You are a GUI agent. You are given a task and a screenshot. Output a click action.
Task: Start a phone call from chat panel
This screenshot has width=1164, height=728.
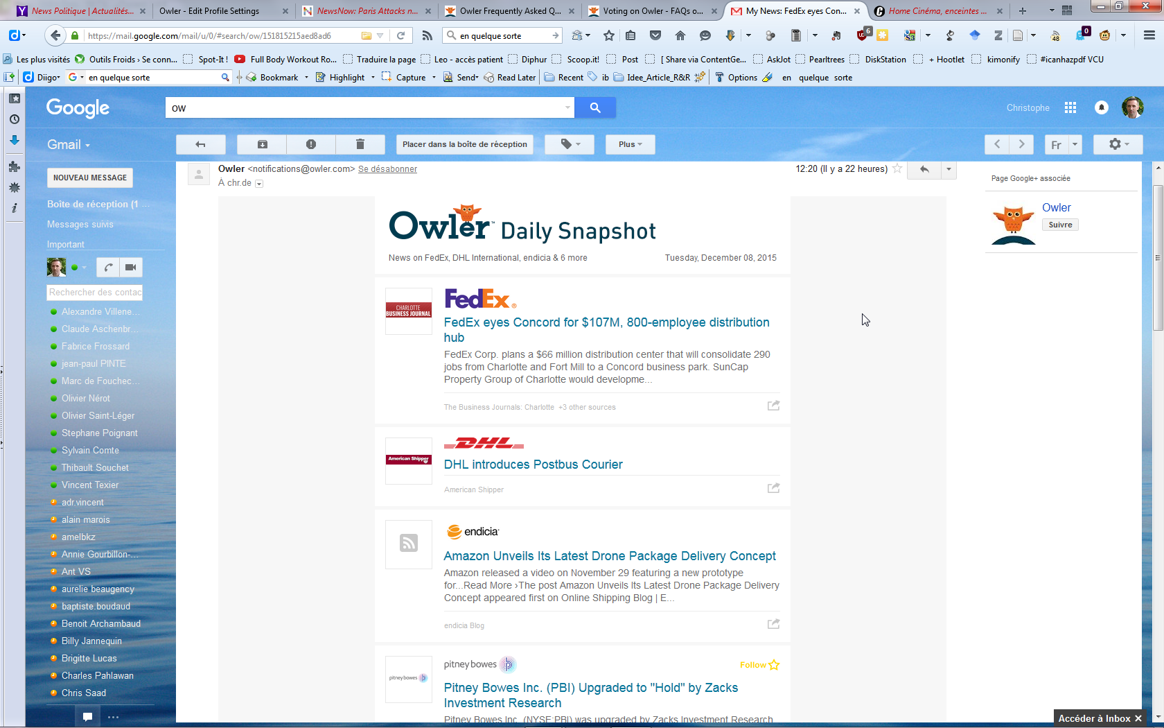coord(108,267)
